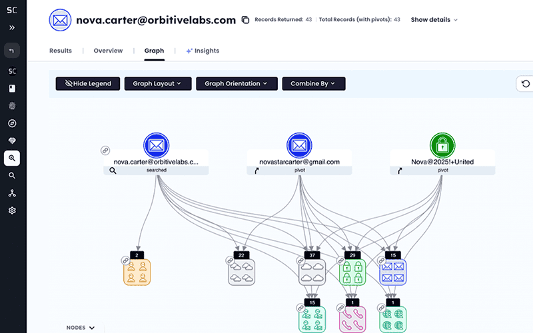Click Total Records (with pivots) text

tap(359, 20)
